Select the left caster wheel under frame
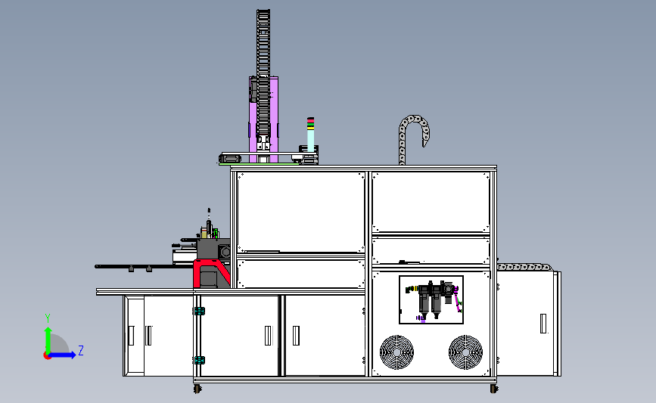656x403 pixels. (197, 389)
